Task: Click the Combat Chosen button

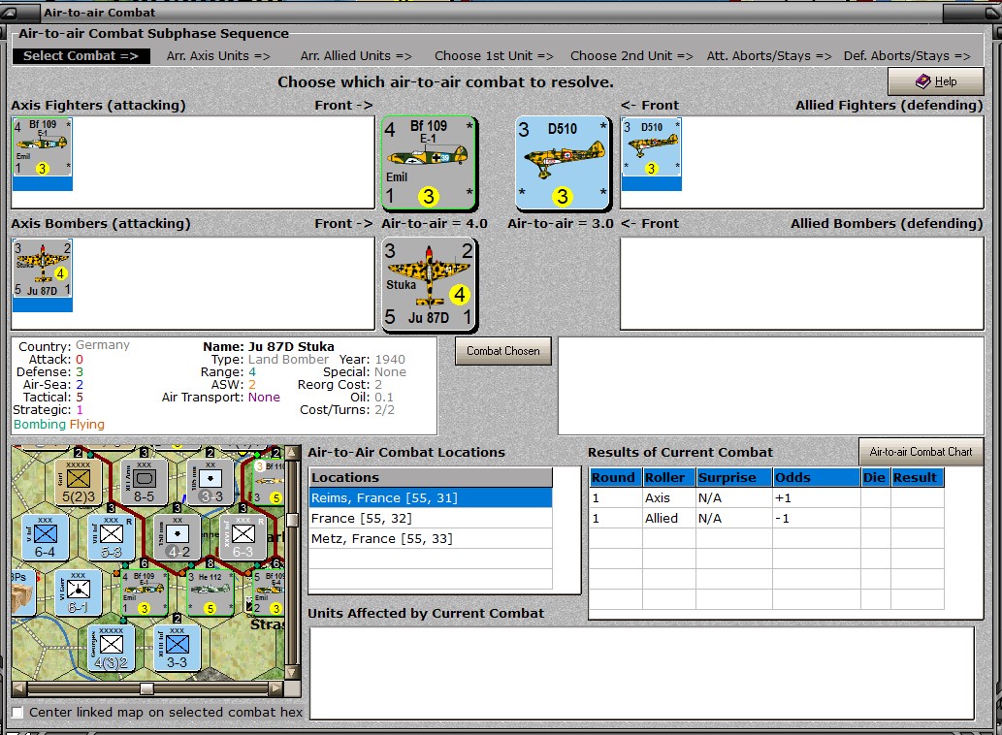Action: pos(502,351)
